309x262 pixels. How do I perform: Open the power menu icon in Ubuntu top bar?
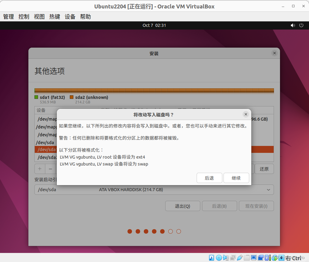tap(301, 25)
